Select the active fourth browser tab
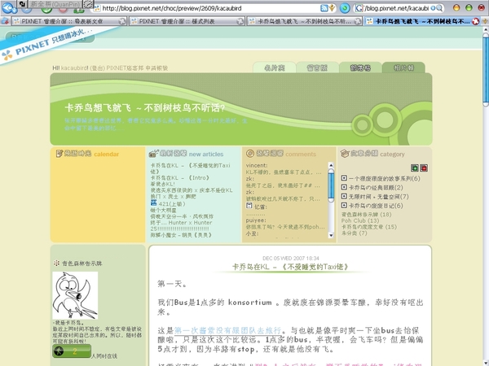 click(x=422, y=21)
